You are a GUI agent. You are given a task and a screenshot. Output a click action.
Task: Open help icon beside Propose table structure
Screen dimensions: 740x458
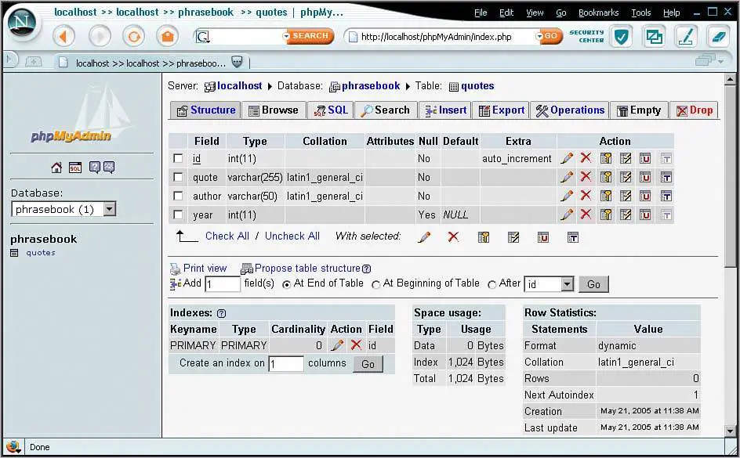pyautogui.click(x=366, y=269)
